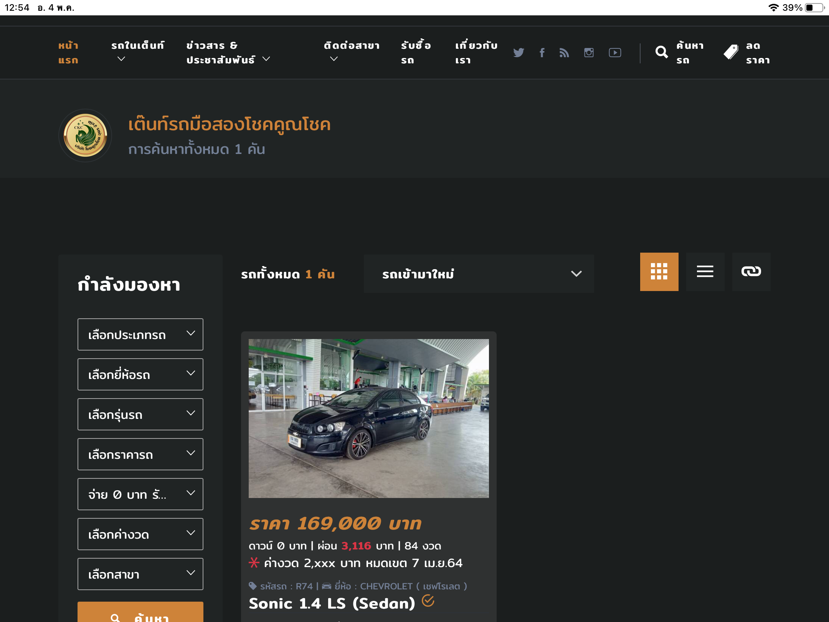
Task: Switch to list view layout
Action: tap(705, 272)
